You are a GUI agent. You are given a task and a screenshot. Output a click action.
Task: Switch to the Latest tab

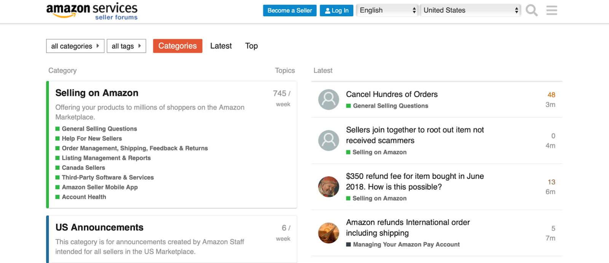pos(221,46)
